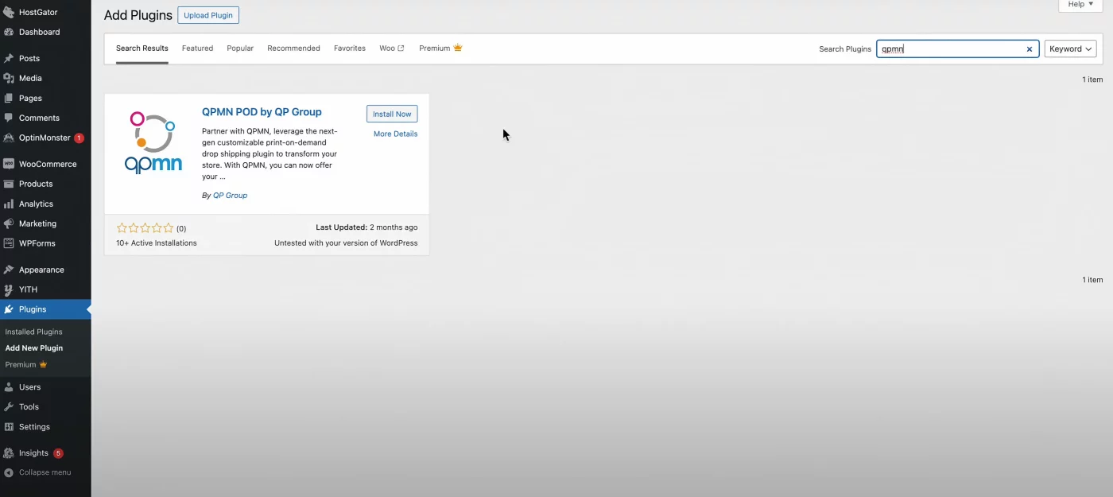
Task: Click the Appearance paintbrush icon
Action: [9, 270]
